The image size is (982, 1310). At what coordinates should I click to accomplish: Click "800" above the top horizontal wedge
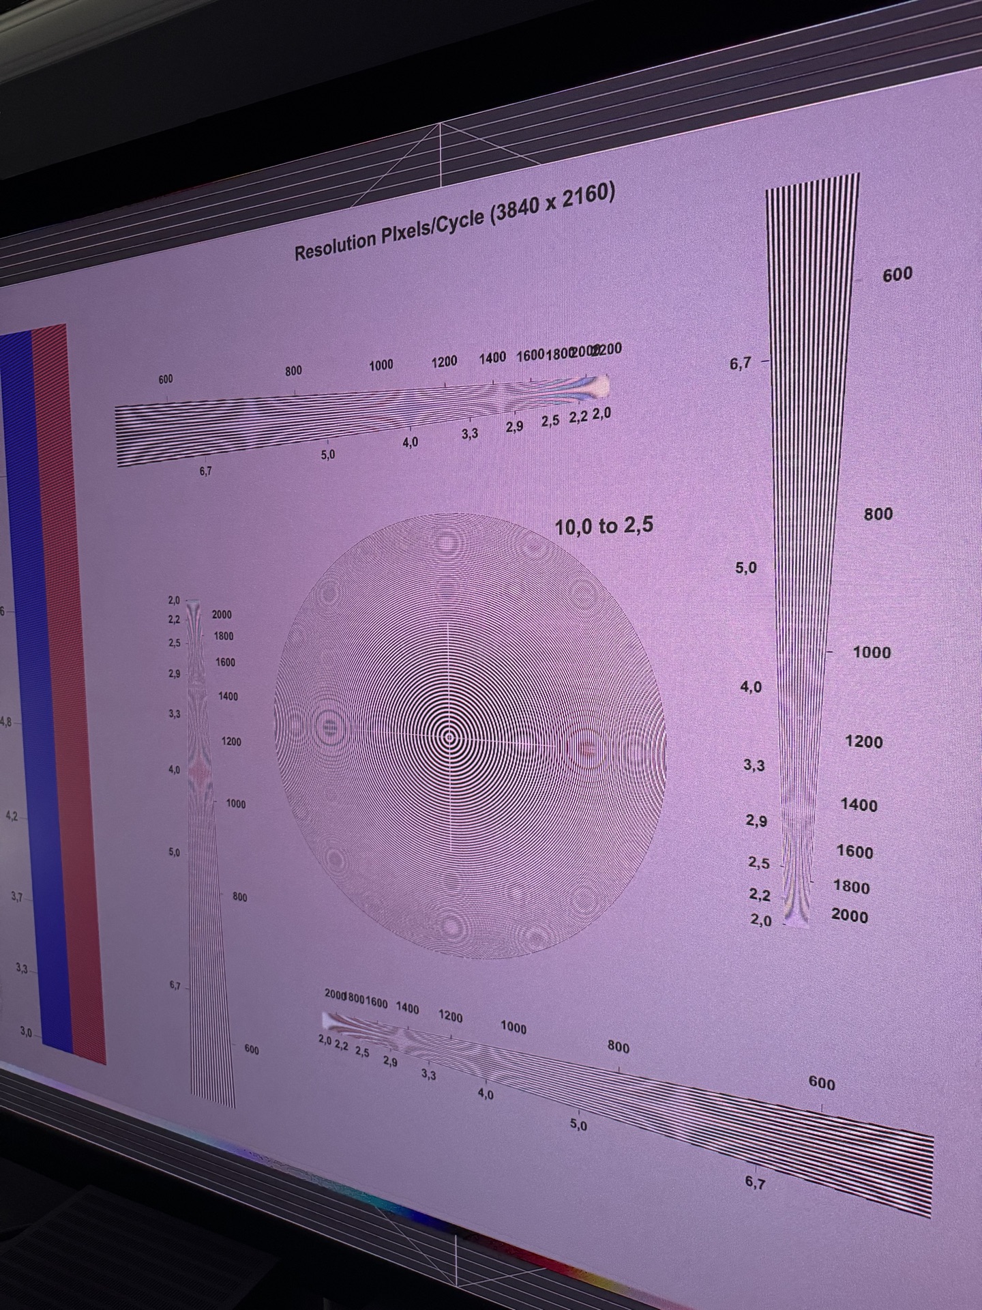coord(293,370)
